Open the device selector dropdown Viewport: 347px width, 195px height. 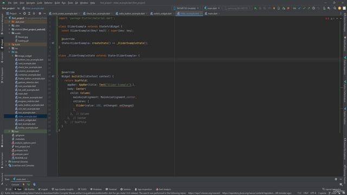(186, 8)
